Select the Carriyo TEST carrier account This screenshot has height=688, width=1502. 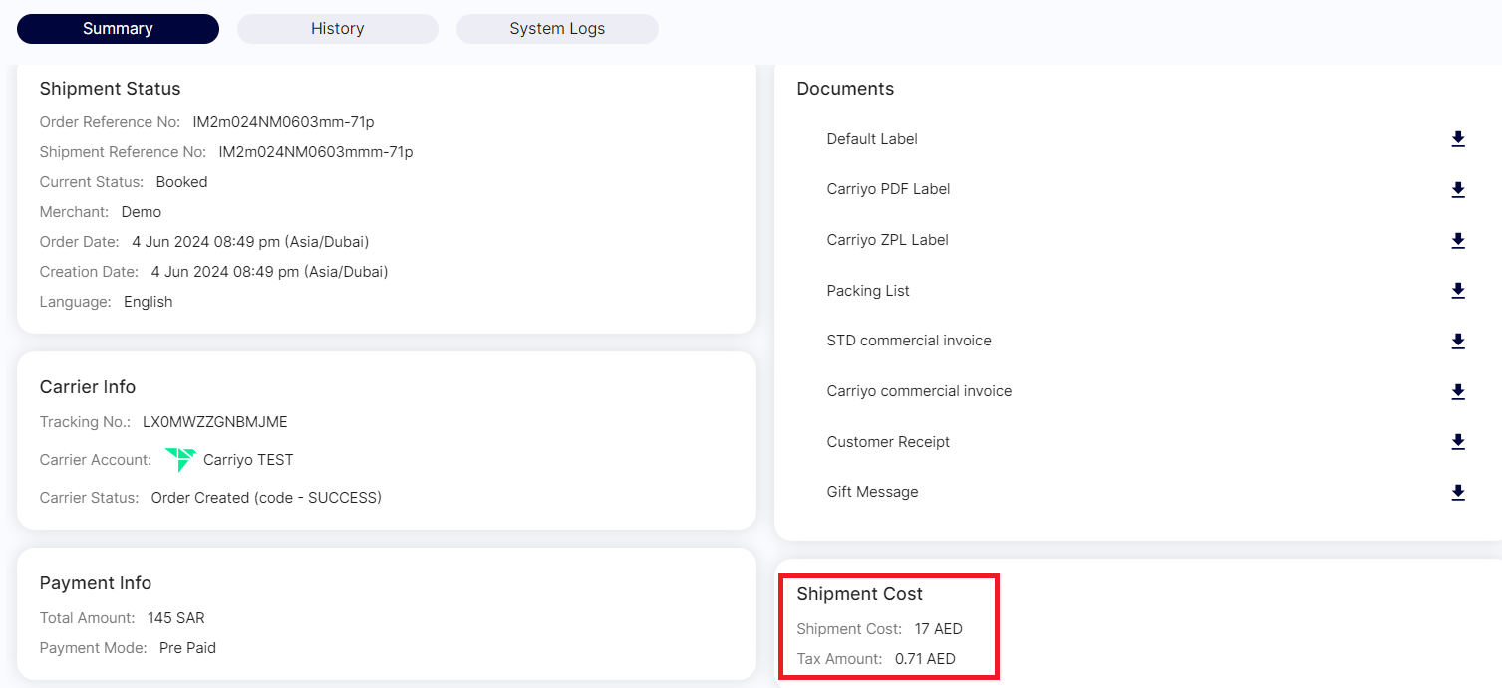coord(248,460)
